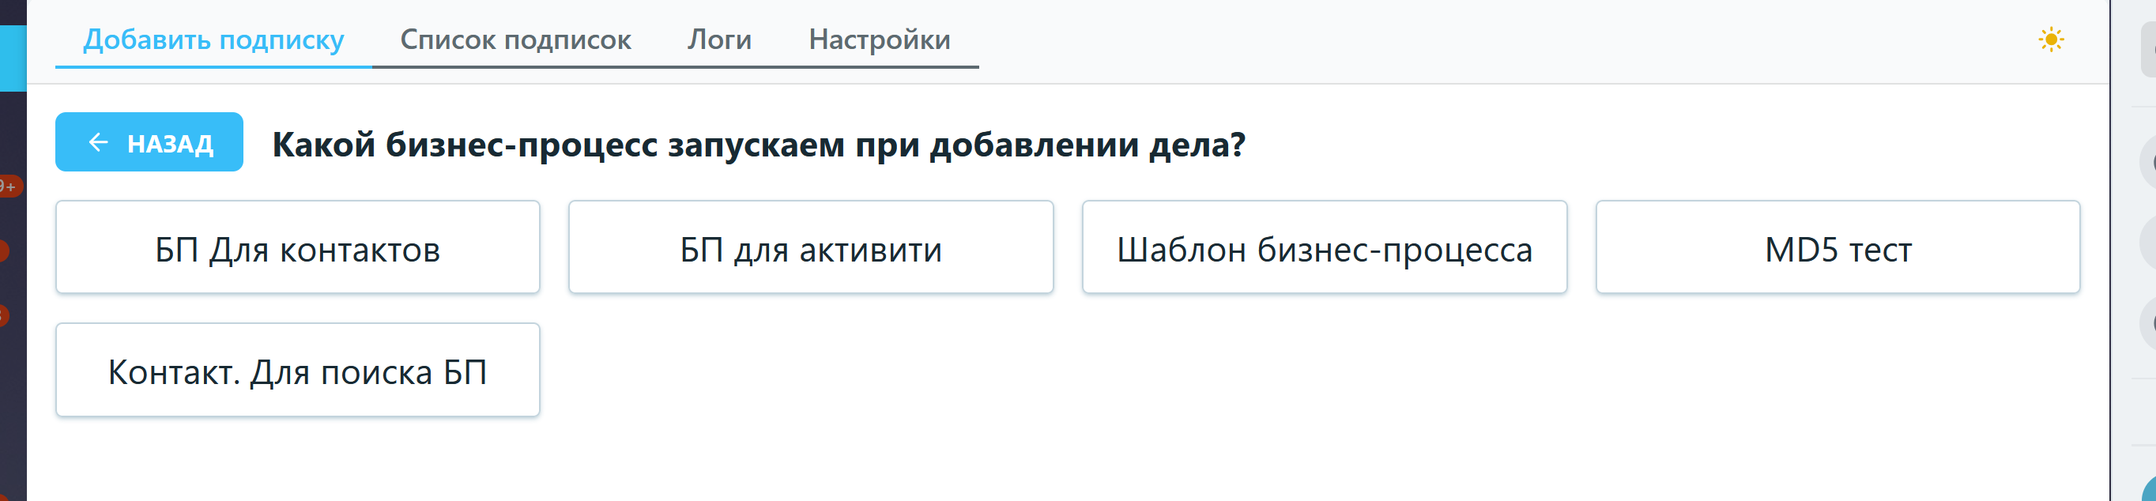Click the middle gray circle in right sidebar

pos(2147,243)
